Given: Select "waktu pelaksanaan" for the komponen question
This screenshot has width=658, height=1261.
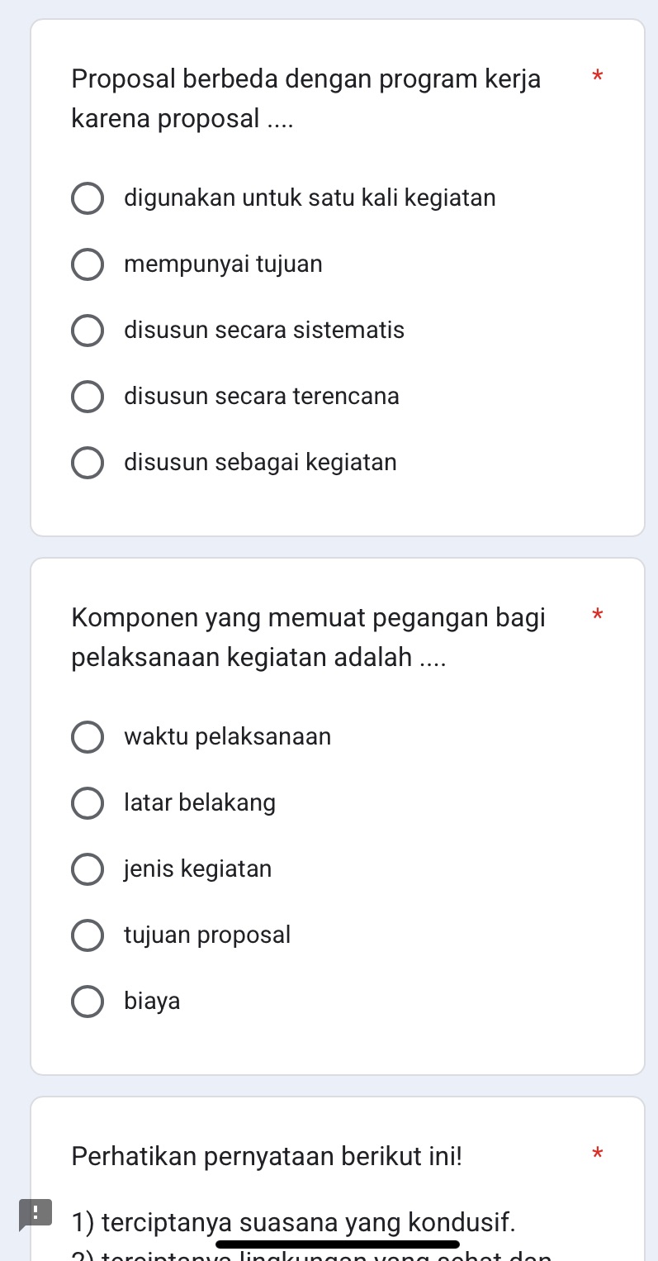Looking at the screenshot, I should click(88, 737).
